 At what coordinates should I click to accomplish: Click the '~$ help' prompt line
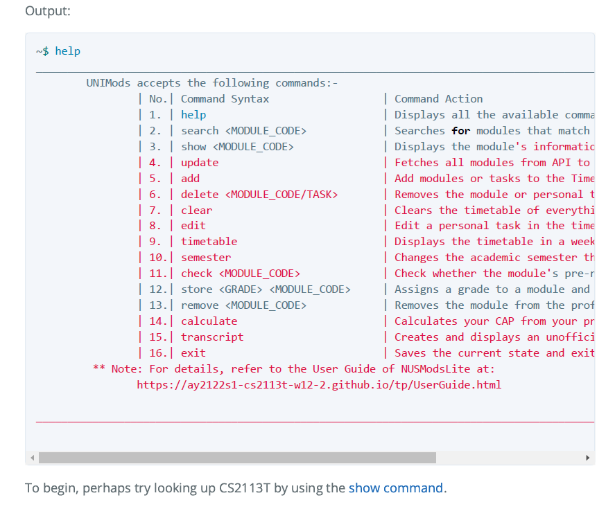(x=58, y=51)
